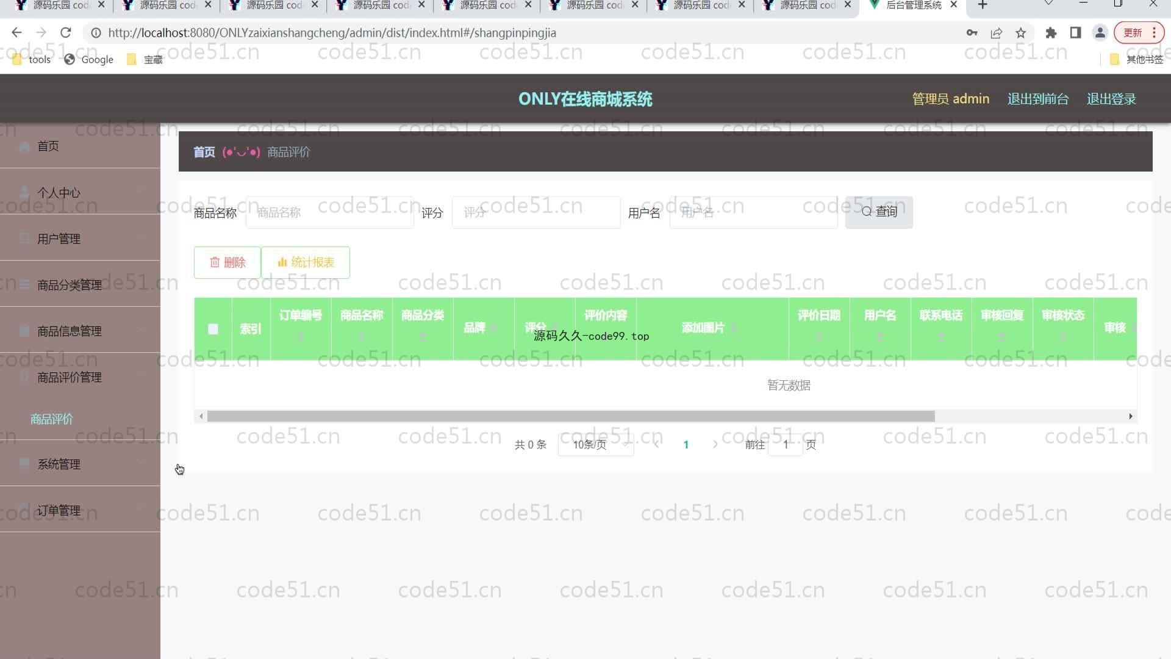Expand 商品分类管理 sidebar menu
The height and width of the screenshot is (659, 1171).
(x=80, y=285)
